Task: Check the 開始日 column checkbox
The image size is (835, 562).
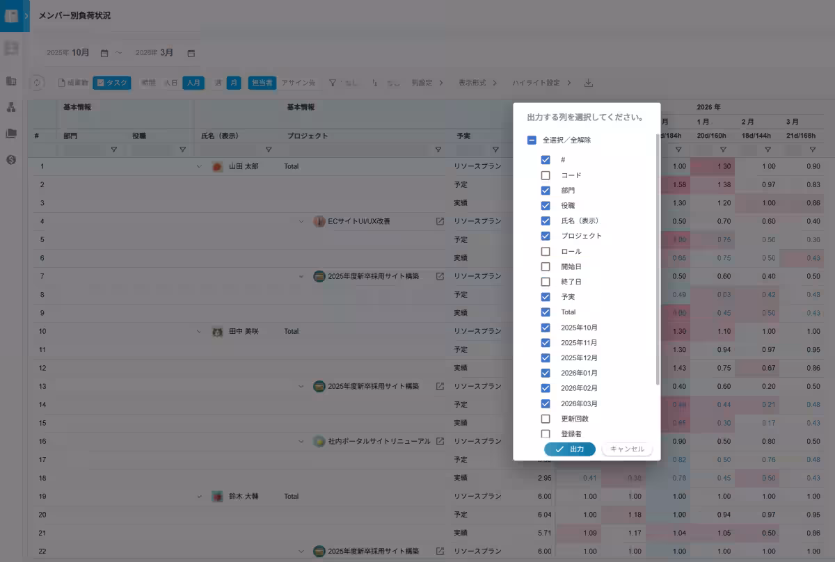Action: 546,266
